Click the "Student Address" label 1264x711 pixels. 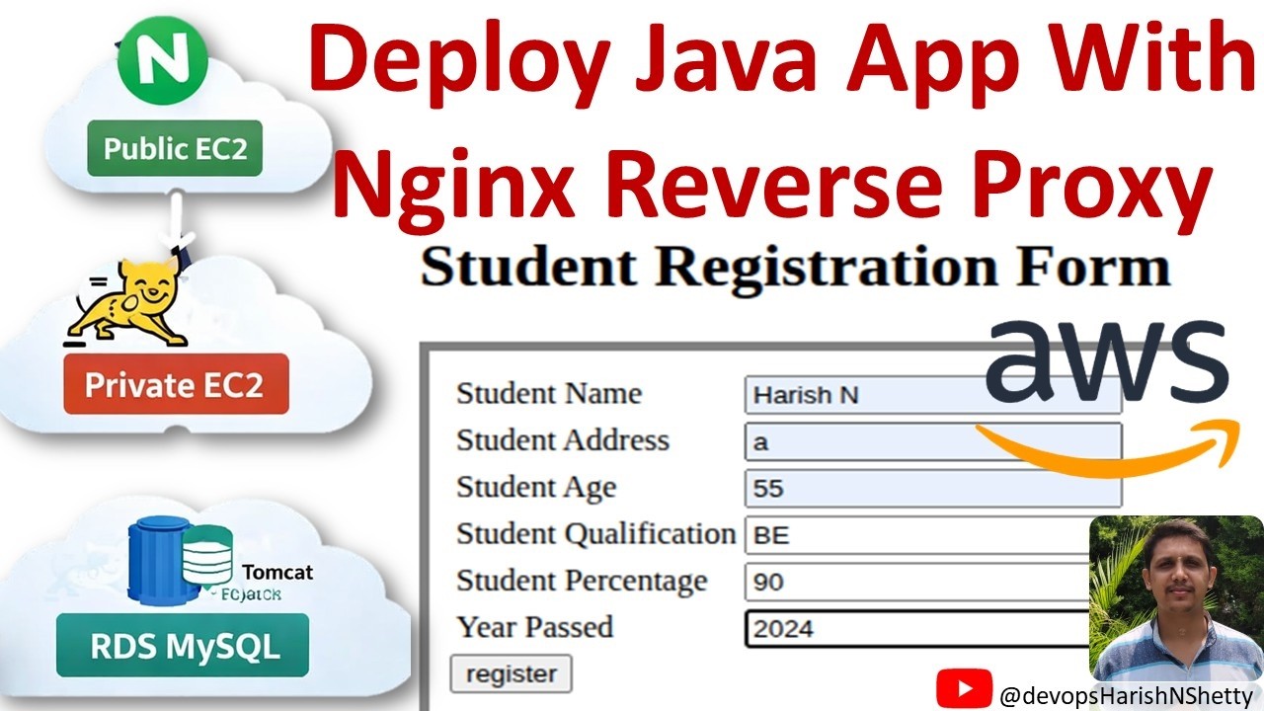[563, 440]
